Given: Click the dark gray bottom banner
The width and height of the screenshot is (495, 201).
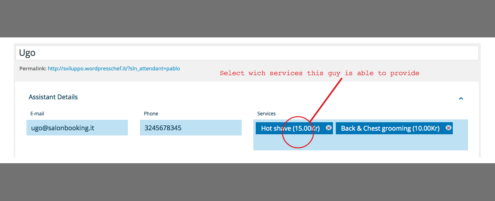Looking at the screenshot, I should click(x=247, y=182).
